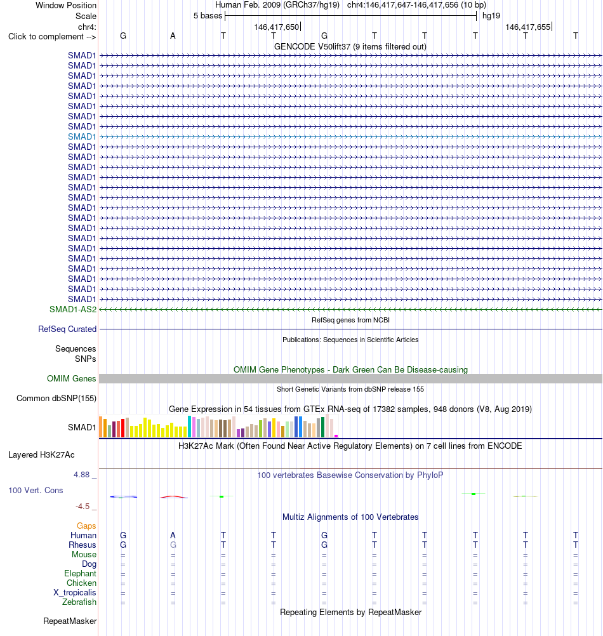Image resolution: width=603 pixels, height=636 pixels.
Task: Click the faded G in the Rhesus row
Action: [173, 545]
